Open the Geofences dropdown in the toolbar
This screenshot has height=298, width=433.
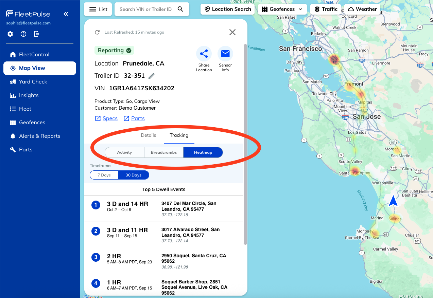pos(282,9)
